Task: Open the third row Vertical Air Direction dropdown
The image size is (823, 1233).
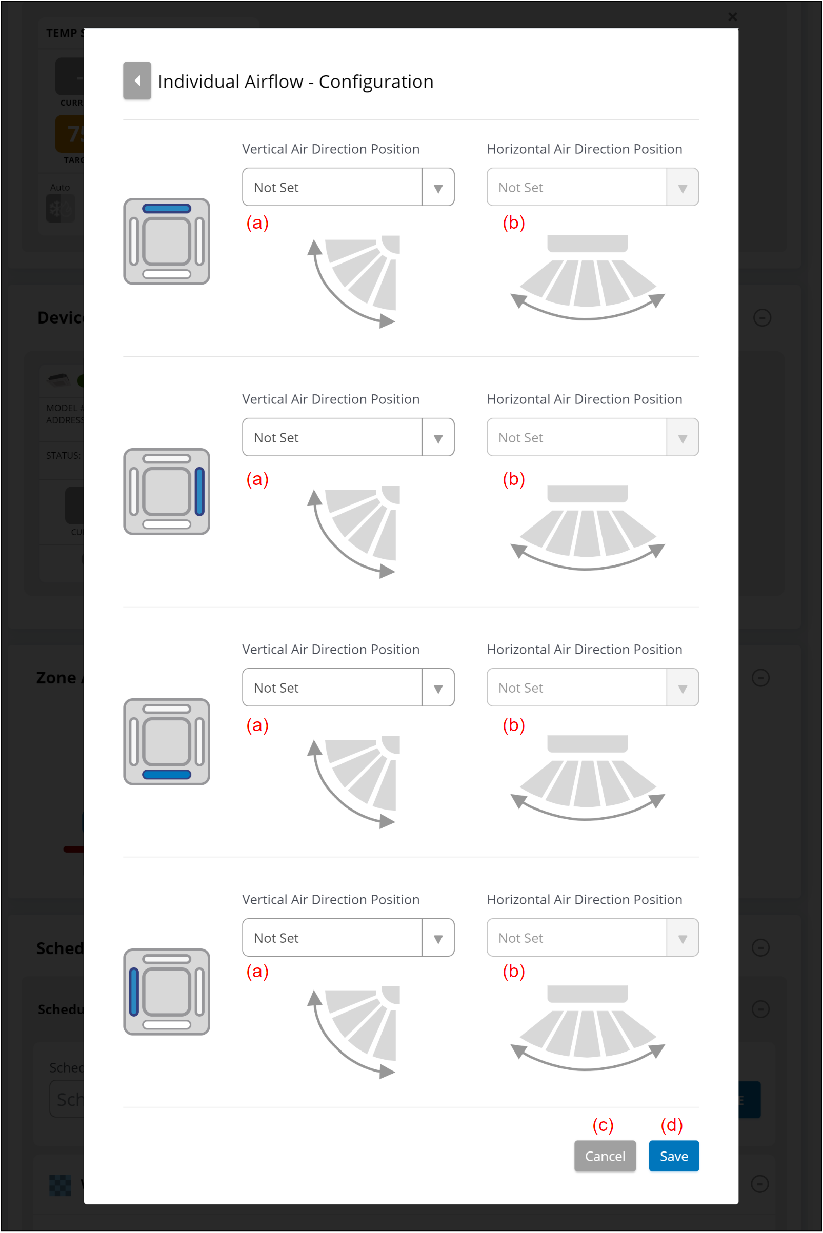Action: click(348, 688)
